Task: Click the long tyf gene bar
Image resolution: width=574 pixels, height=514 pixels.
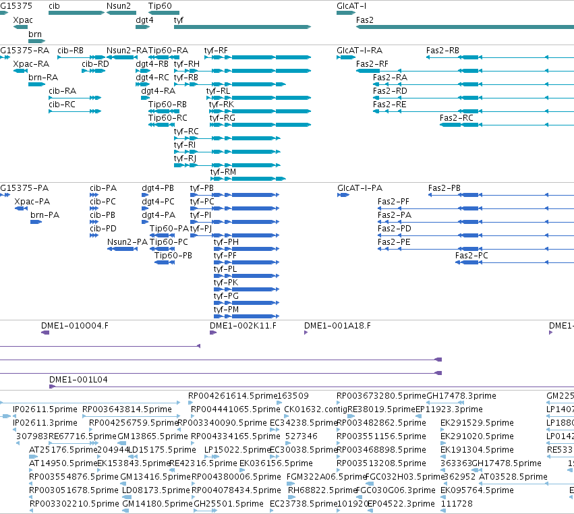Action: [x=242, y=27]
